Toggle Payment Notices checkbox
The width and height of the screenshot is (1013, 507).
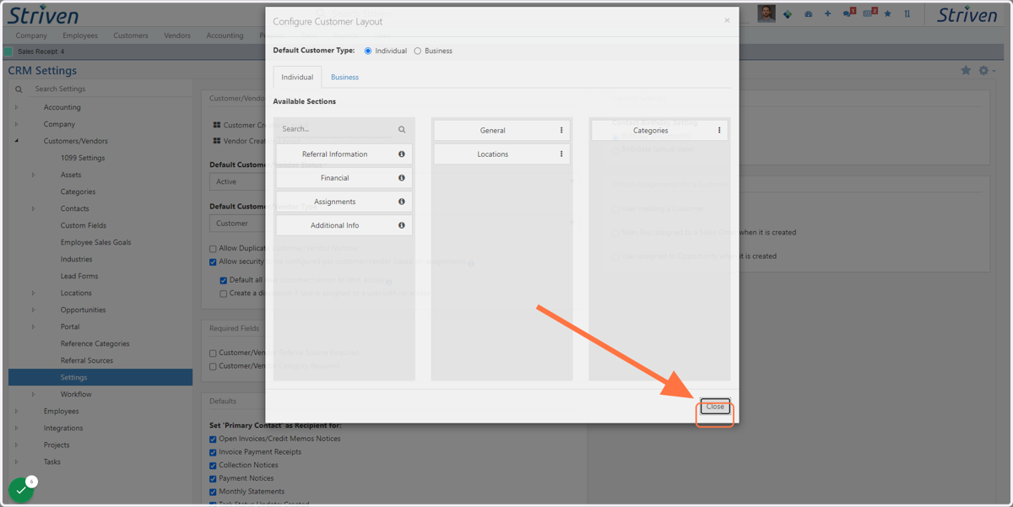point(213,478)
